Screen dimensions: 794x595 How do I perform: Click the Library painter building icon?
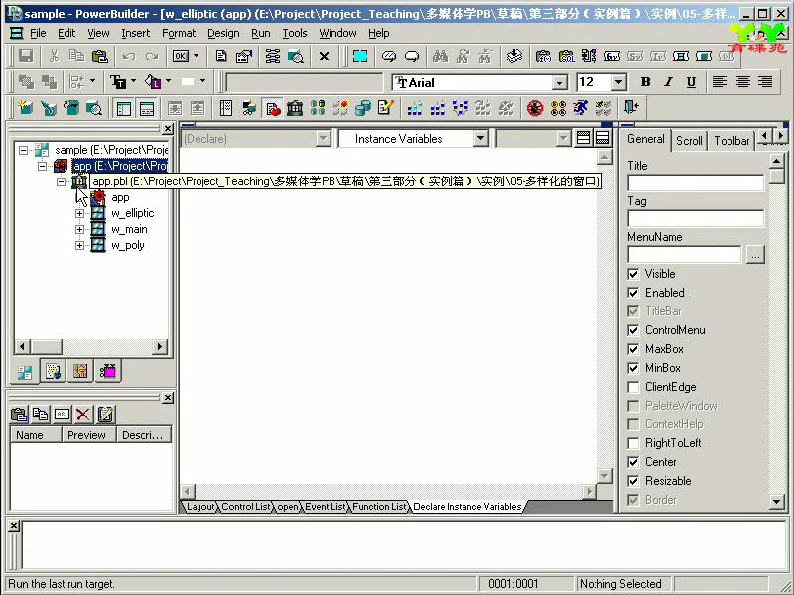pos(294,108)
